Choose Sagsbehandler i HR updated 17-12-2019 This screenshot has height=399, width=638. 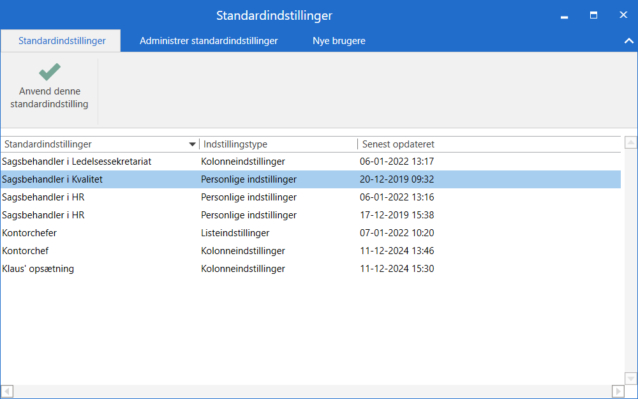[x=43, y=215]
